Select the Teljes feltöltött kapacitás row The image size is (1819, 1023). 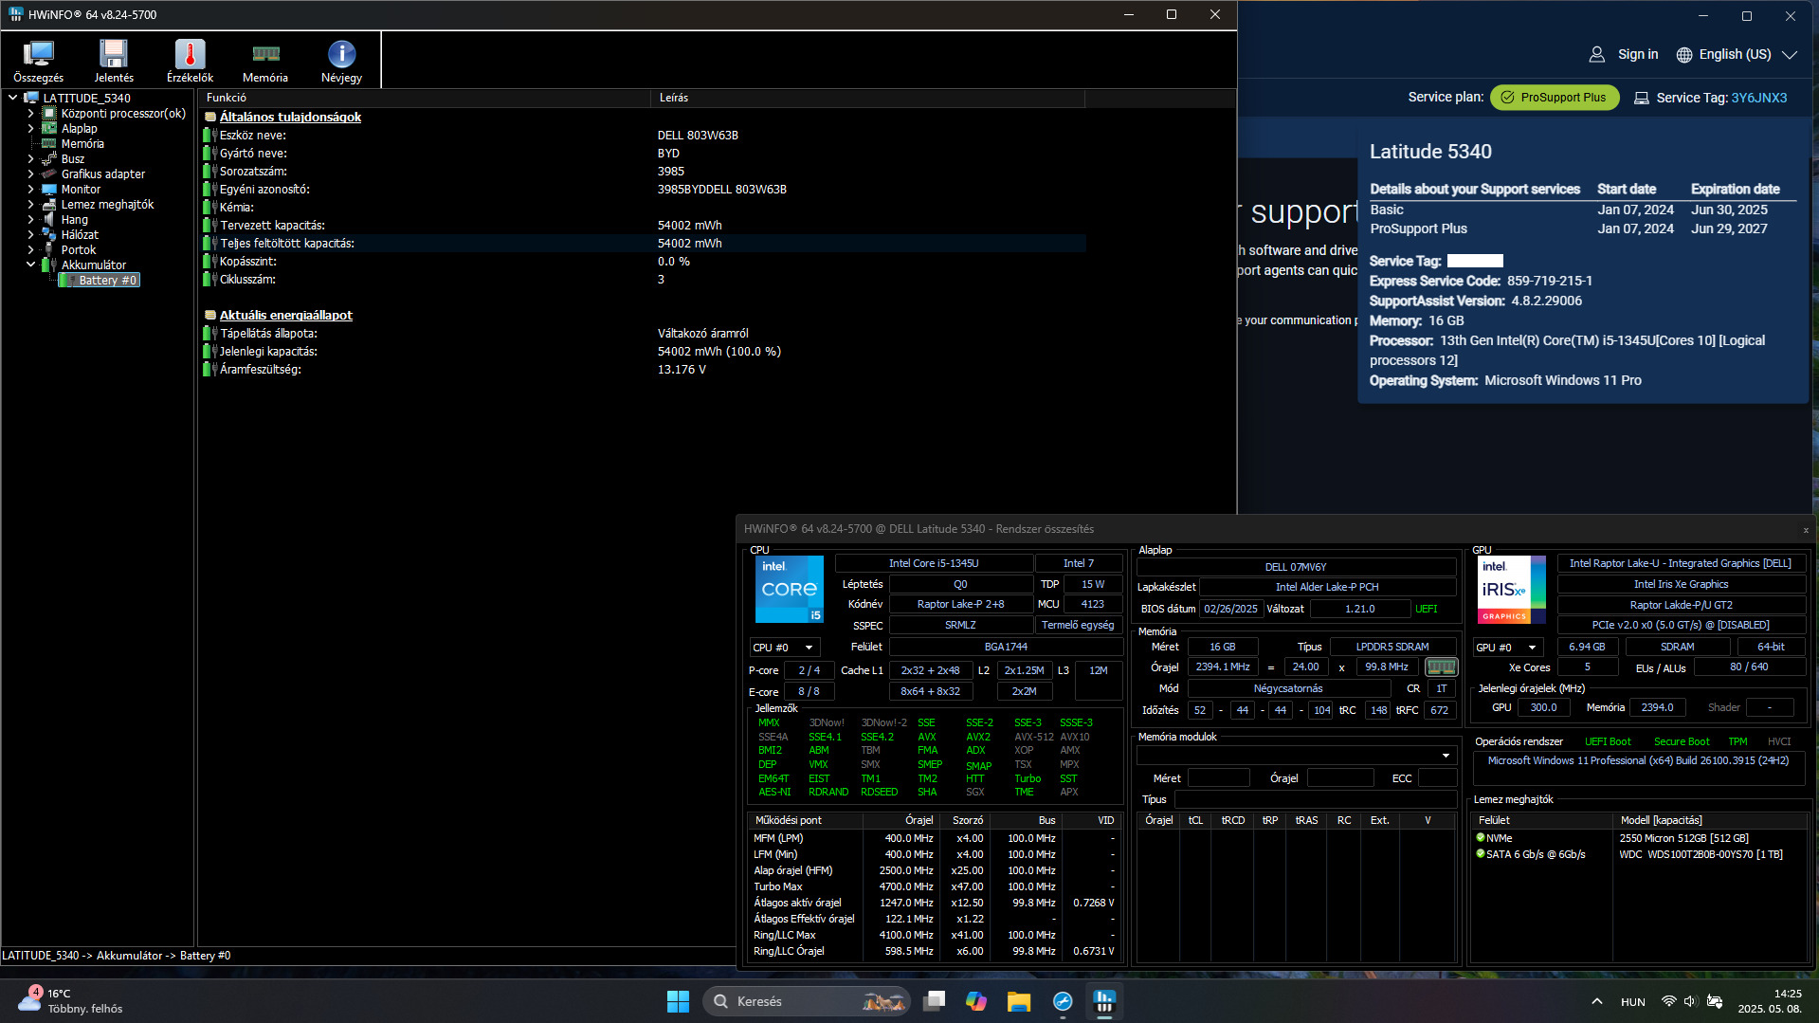pyautogui.click(x=644, y=243)
